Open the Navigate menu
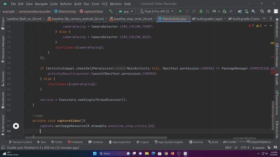Viewport: 280px width, 157px height. 41,4
